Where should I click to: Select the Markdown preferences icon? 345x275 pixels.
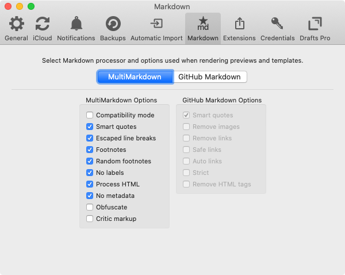202,28
